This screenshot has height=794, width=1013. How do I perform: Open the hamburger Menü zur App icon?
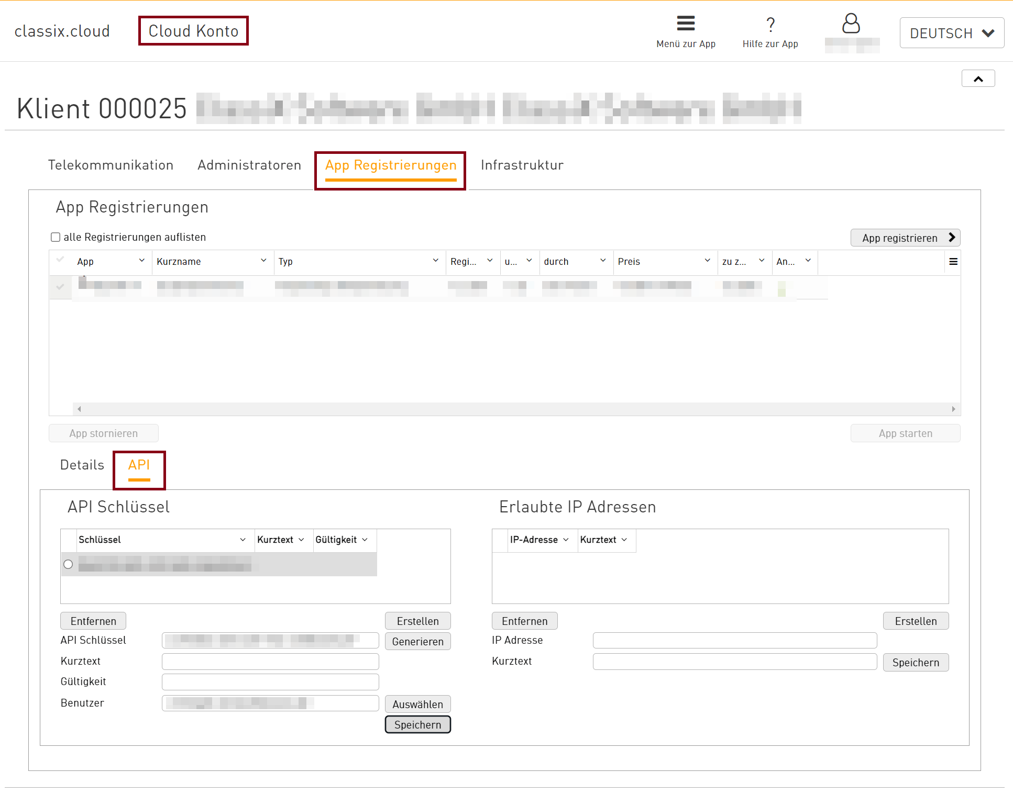click(x=685, y=24)
